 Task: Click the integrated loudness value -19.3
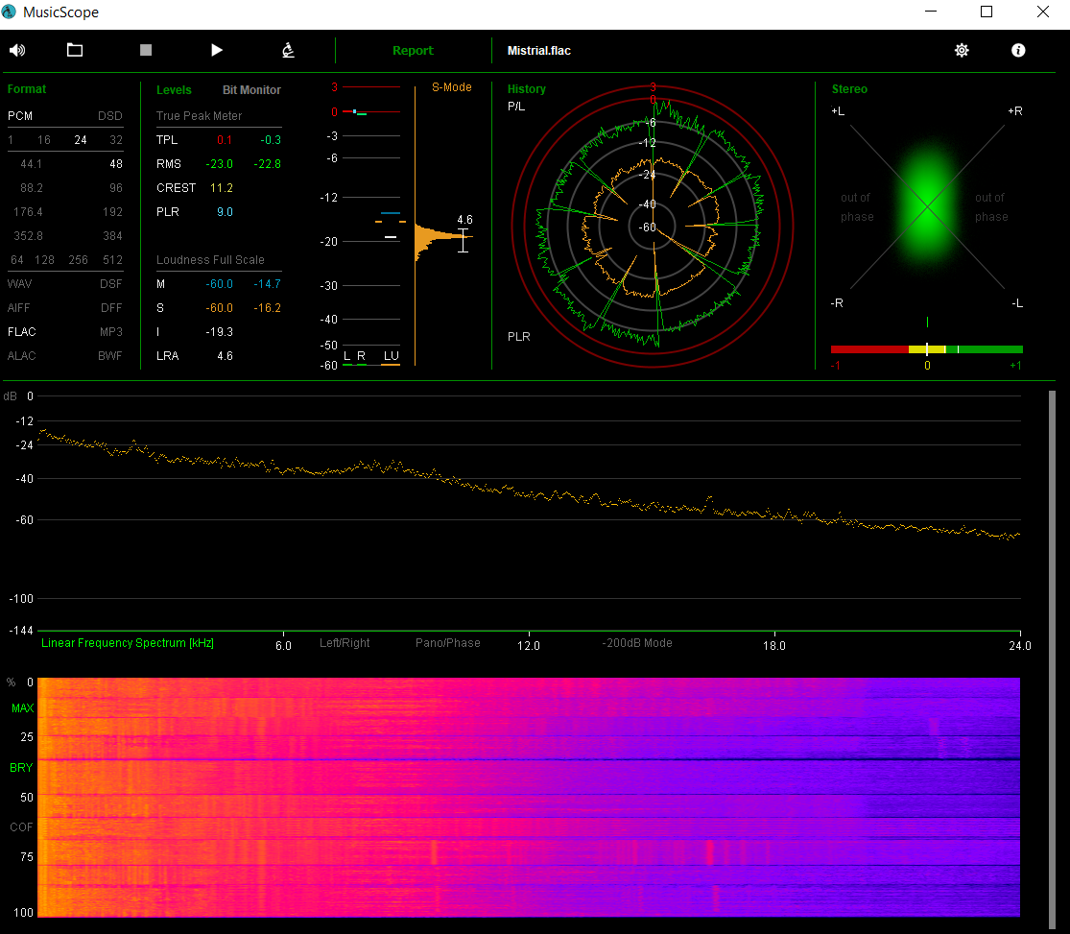pos(219,332)
